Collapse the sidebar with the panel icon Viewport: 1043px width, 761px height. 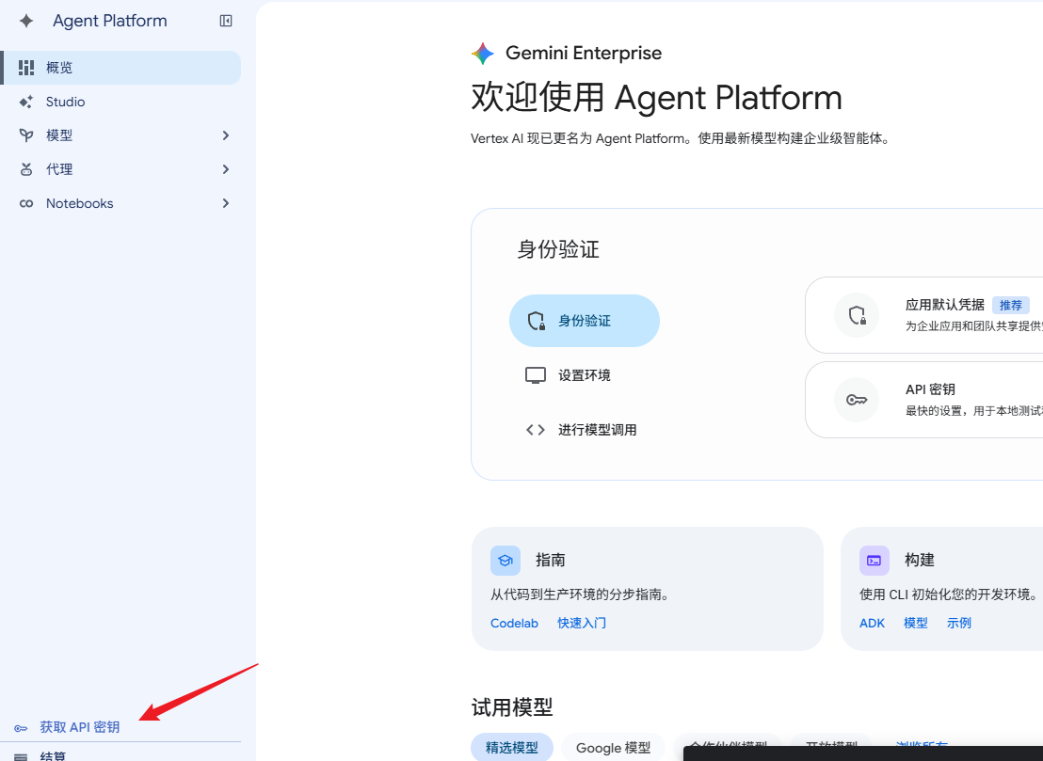tap(226, 22)
